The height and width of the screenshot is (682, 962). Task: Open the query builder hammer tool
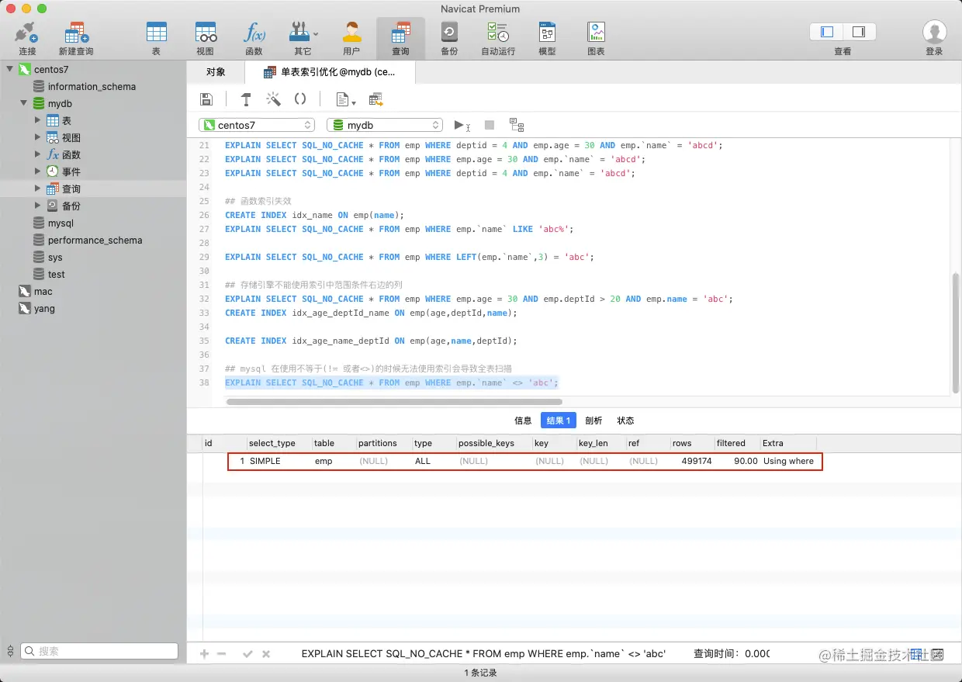[246, 99]
